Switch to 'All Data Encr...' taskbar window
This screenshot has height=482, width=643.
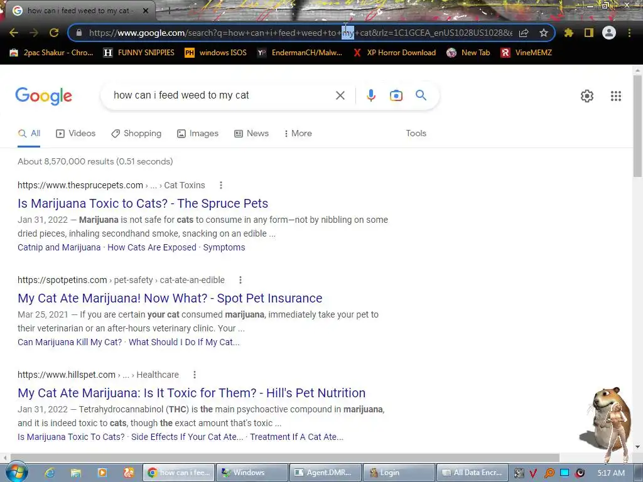[x=472, y=473]
